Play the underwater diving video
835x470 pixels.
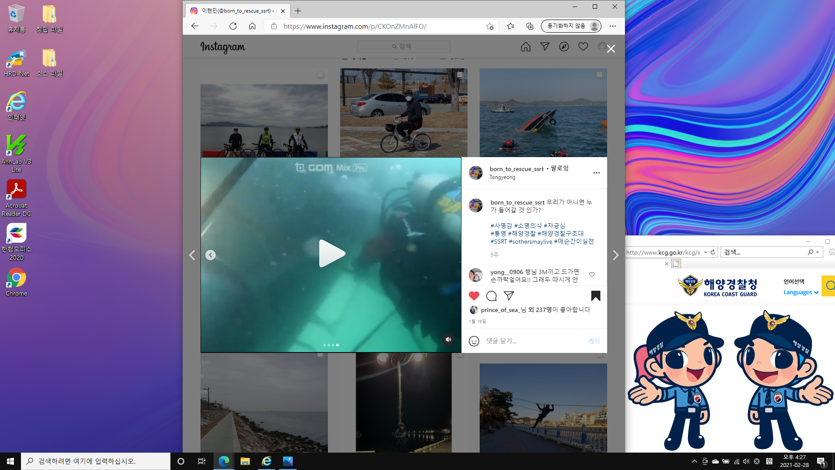pos(332,253)
